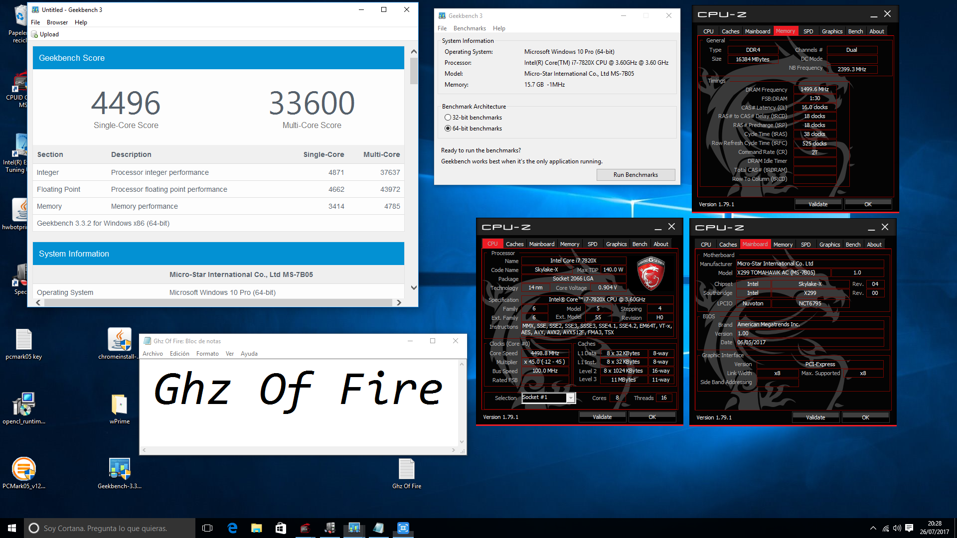
Task: Switch to Caches tab in CPU CPU-Z window
Action: 514,244
